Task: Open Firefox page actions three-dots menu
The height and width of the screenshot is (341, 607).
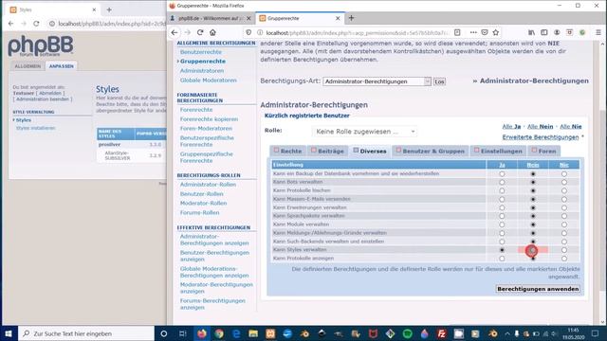Action: coord(473,32)
